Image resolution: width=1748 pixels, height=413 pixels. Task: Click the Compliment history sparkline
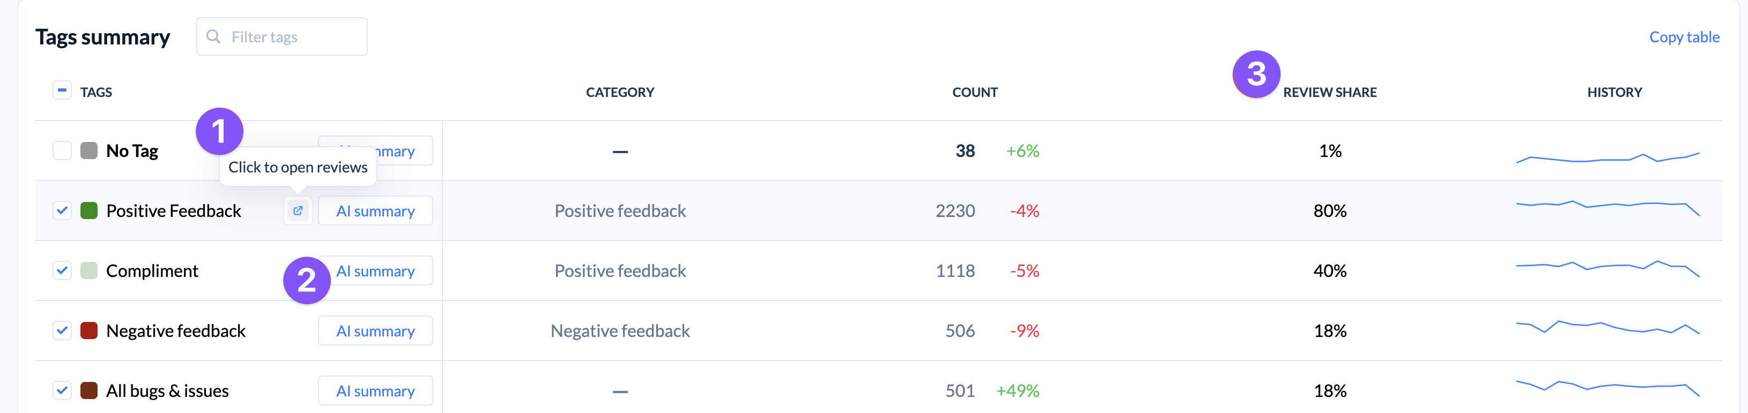pos(1607,267)
